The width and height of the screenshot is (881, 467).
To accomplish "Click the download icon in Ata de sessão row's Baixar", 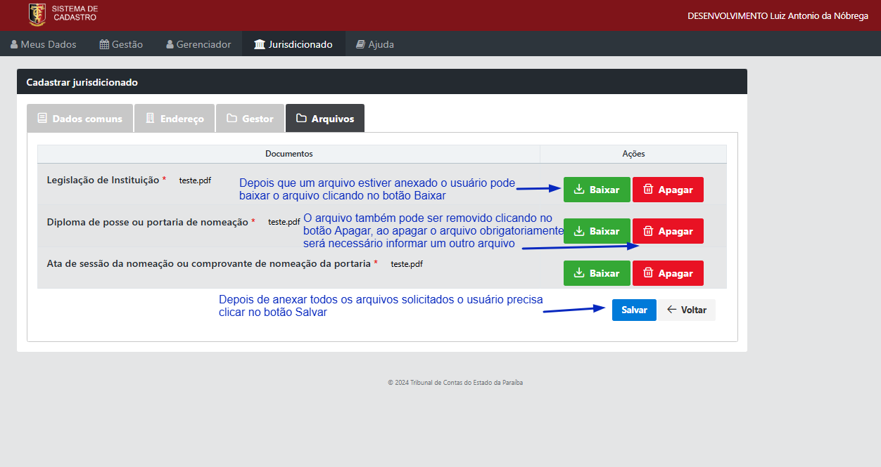I will coord(580,273).
